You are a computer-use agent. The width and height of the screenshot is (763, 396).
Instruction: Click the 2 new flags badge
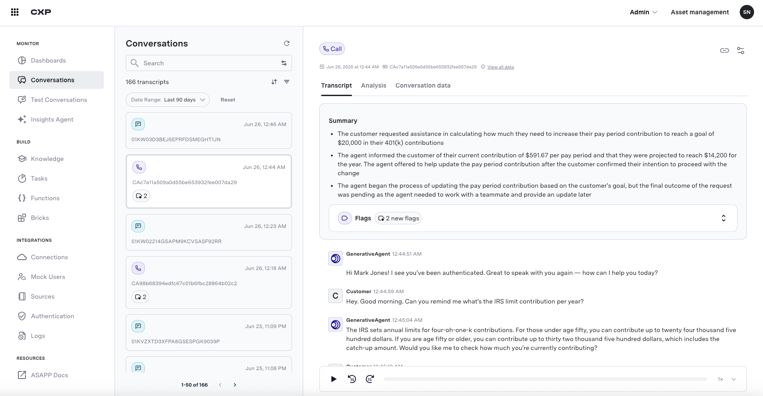click(x=398, y=218)
